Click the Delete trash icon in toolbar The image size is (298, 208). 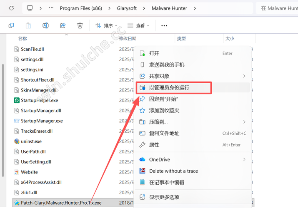[x=80, y=25]
